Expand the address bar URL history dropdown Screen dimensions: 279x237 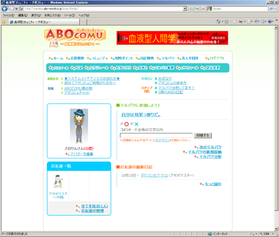point(184,9)
